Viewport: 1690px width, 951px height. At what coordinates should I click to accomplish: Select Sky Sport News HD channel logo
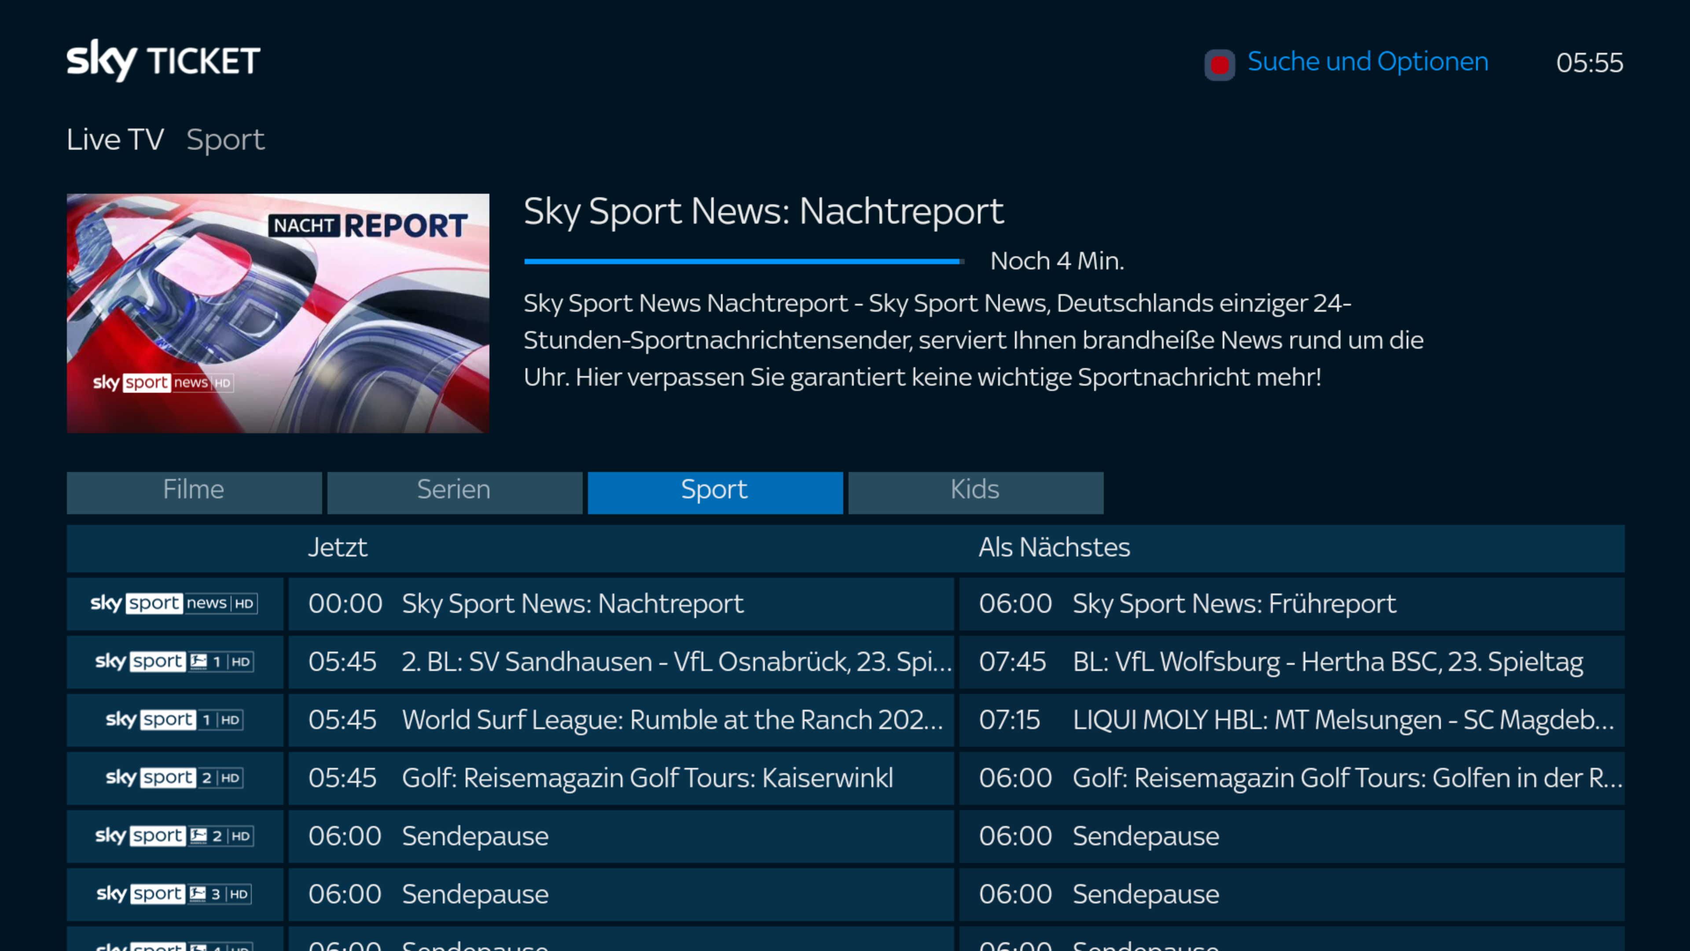[175, 604]
